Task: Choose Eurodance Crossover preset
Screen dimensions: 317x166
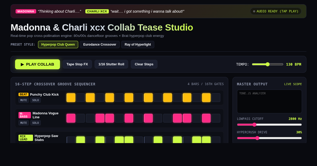Action: [x=100, y=45]
